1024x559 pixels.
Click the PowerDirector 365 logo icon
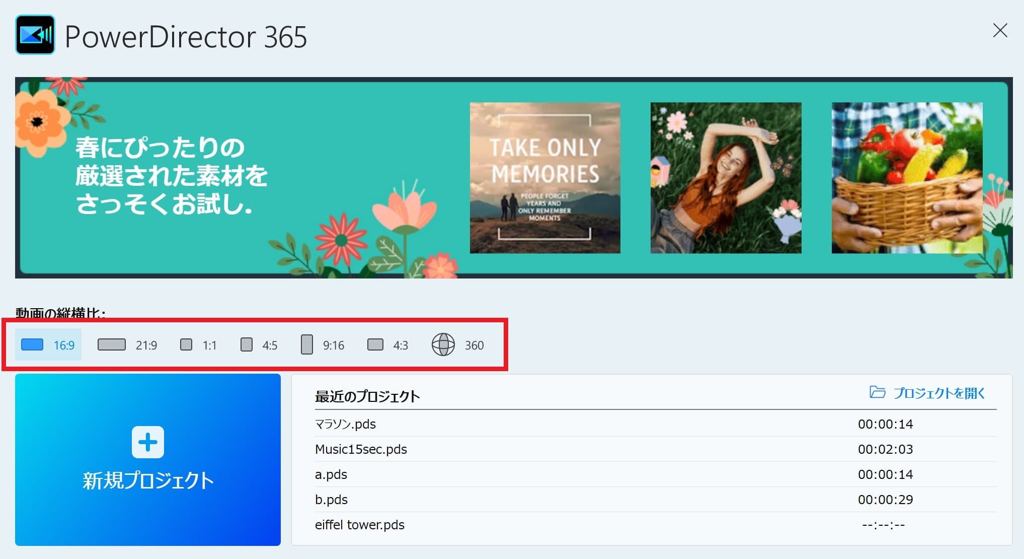pyautogui.click(x=35, y=35)
